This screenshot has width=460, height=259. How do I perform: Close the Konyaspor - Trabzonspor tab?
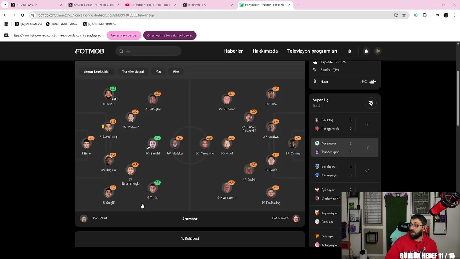tap(289, 5)
